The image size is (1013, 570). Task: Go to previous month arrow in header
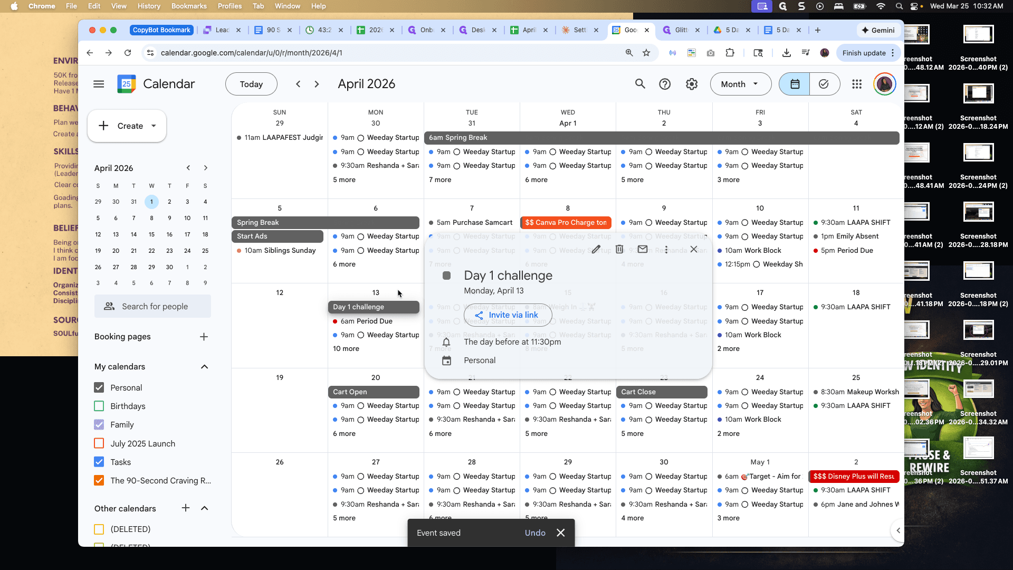click(x=298, y=84)
